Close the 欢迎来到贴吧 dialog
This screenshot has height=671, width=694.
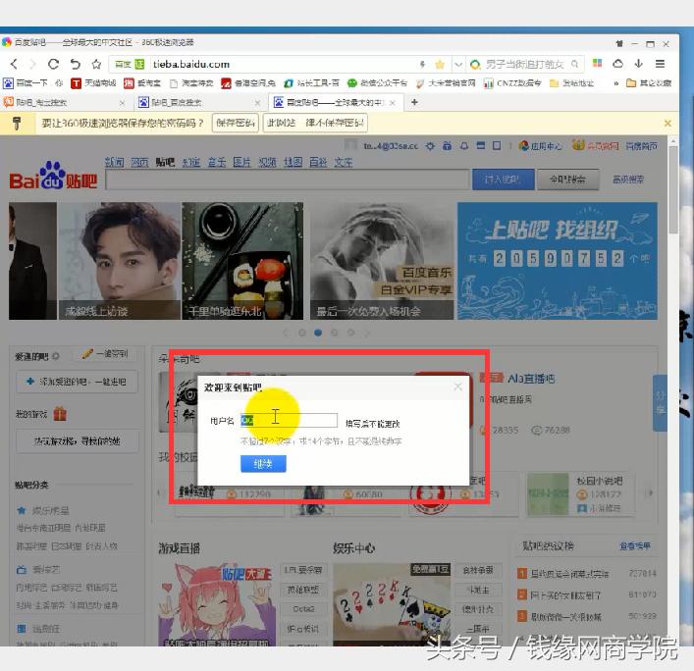(457, 387)
